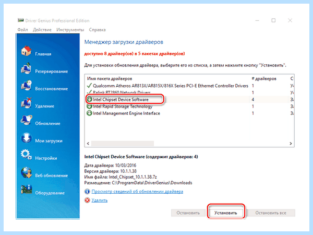313x235 pixels.
Task: Click the red X icon beside Удалить
Action: 87,200
